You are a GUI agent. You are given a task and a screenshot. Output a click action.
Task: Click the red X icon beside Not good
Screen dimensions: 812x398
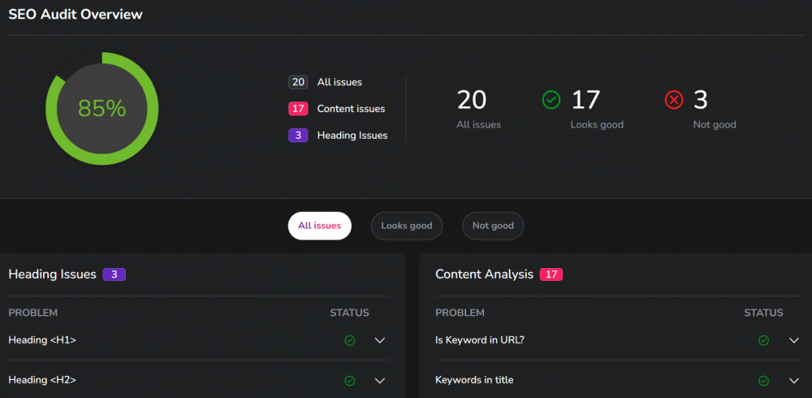[674, 100]
